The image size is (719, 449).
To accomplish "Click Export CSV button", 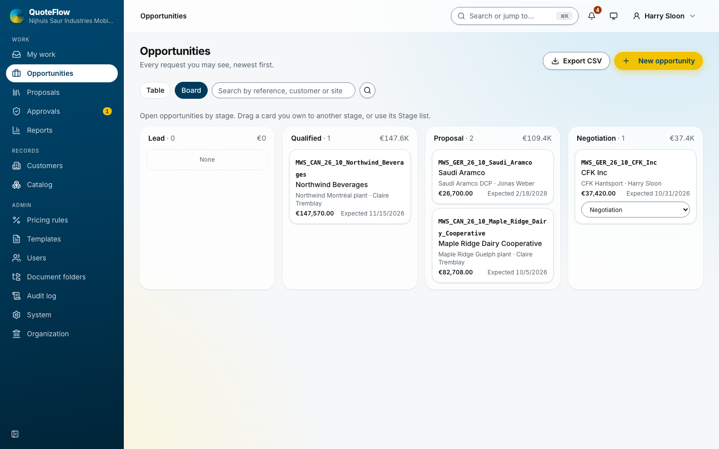I will pos(576,61).
